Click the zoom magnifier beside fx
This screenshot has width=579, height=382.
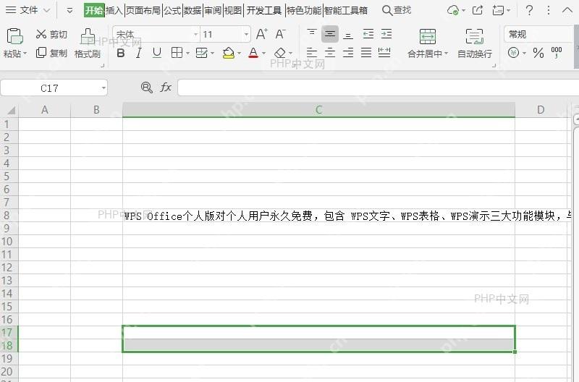coord(147,88)
